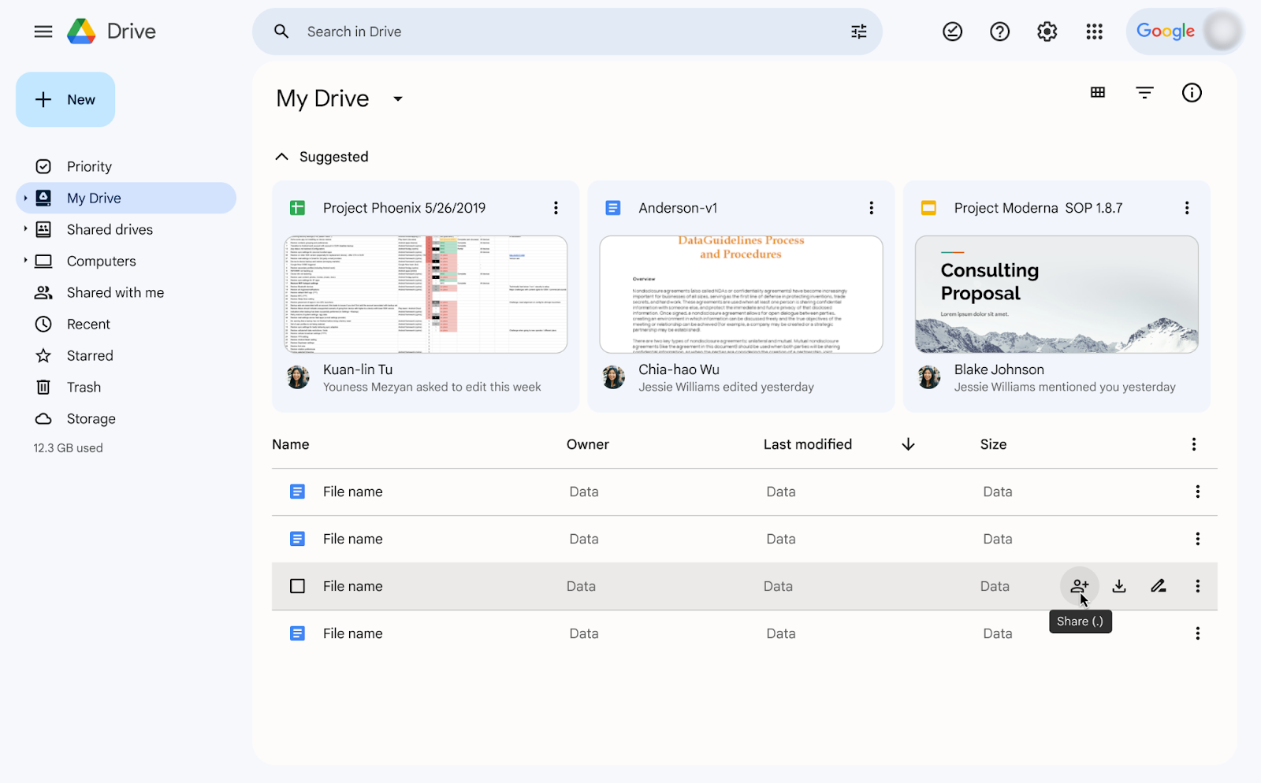Open the Google apps grid launcher
Viewport: 1261px width, 783px height.
(x=1095, y=32)
